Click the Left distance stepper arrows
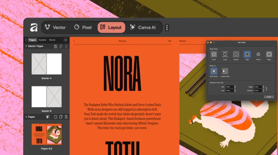Viewport: 278px width, 155px height. (235, 87)
